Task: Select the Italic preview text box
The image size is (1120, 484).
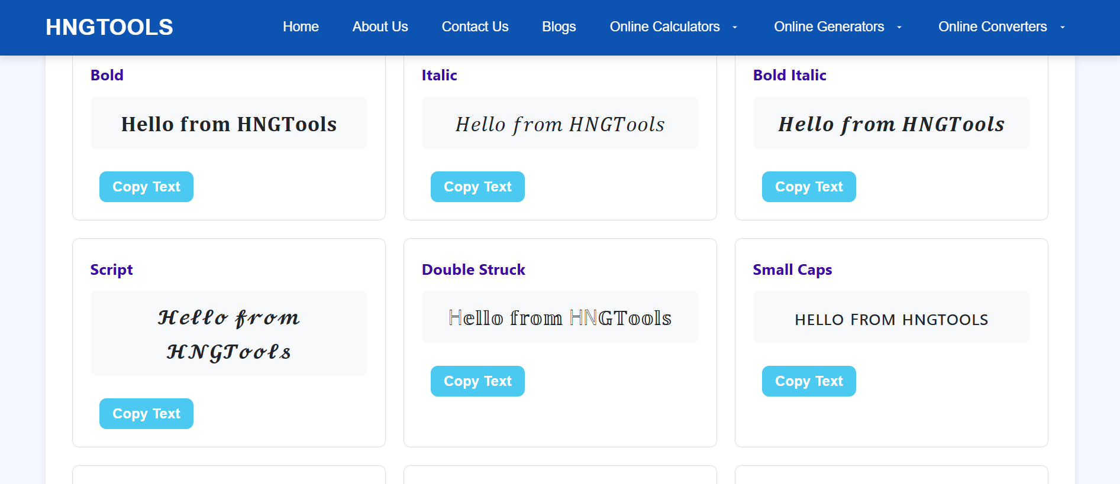Action: coord(560,123)
